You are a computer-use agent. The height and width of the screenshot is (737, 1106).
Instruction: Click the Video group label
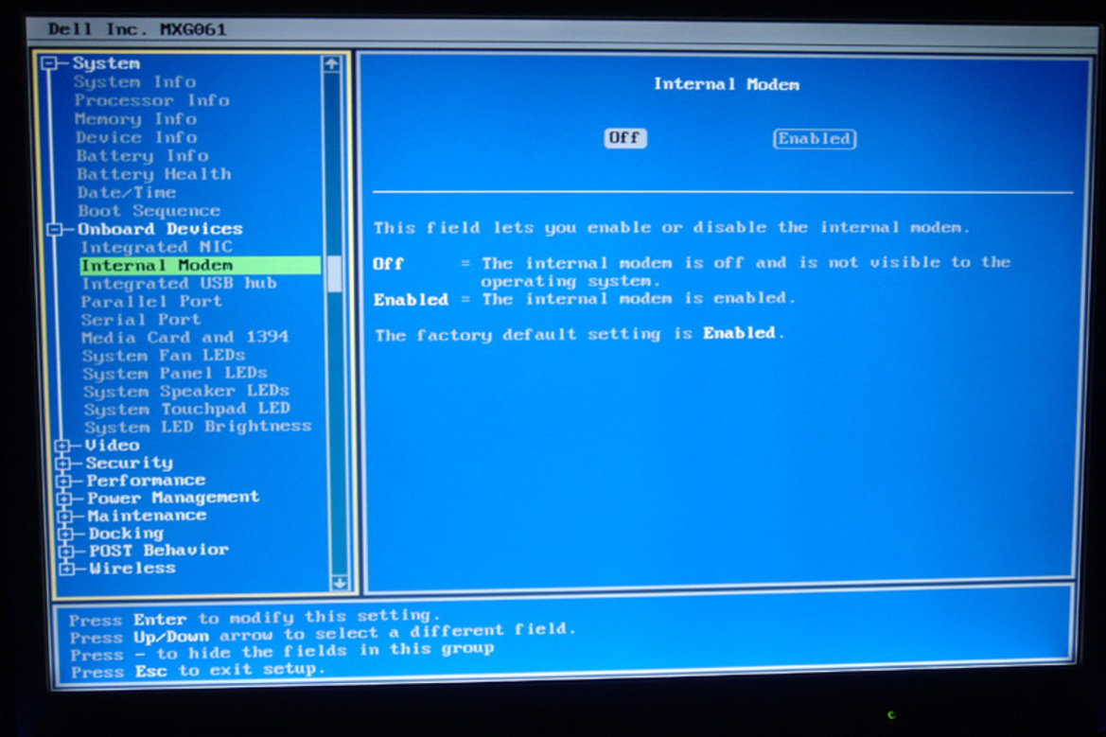[113, 445]
